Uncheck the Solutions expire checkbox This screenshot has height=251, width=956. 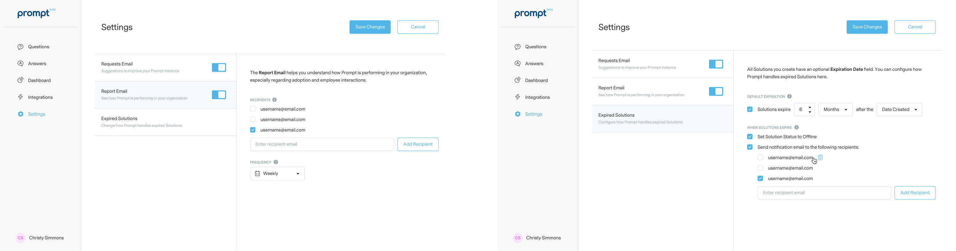(x=750, y=110)
